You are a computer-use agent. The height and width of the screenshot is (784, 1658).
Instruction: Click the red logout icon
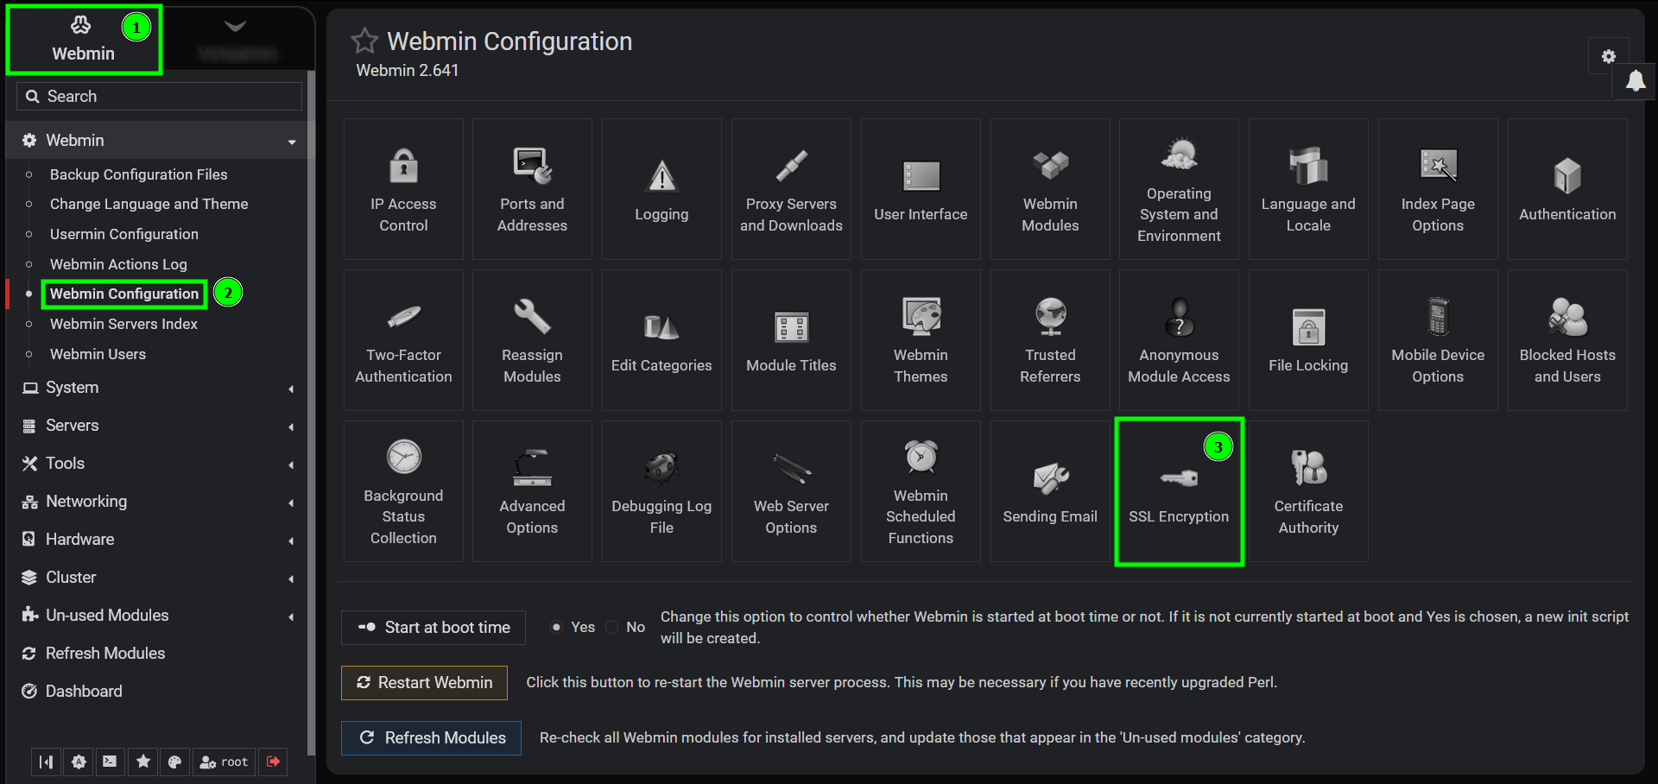(274, 762)
